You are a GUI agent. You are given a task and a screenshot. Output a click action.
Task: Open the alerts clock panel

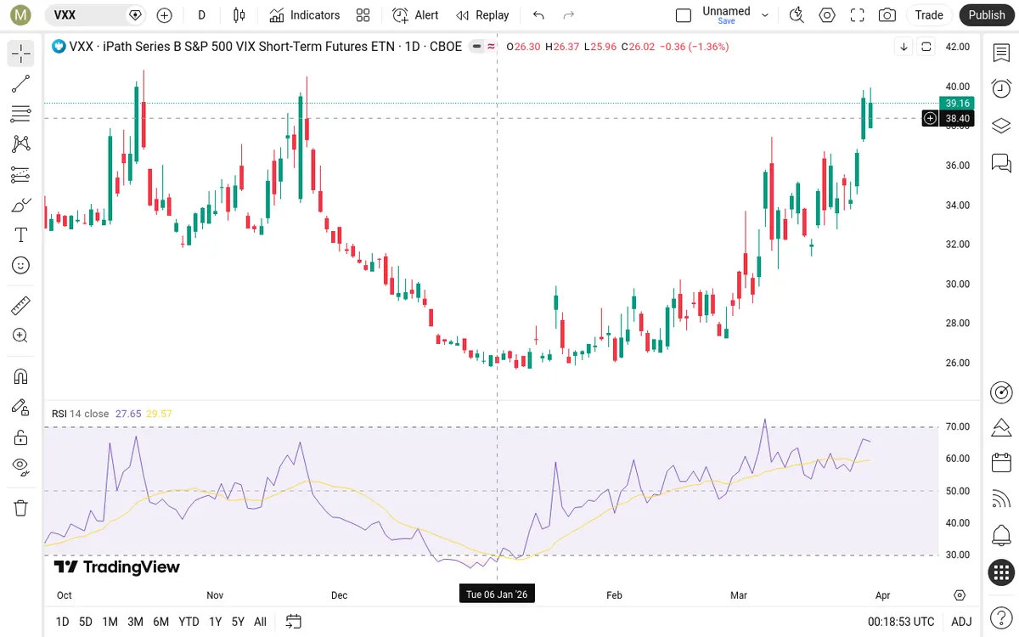[1001, 88]
